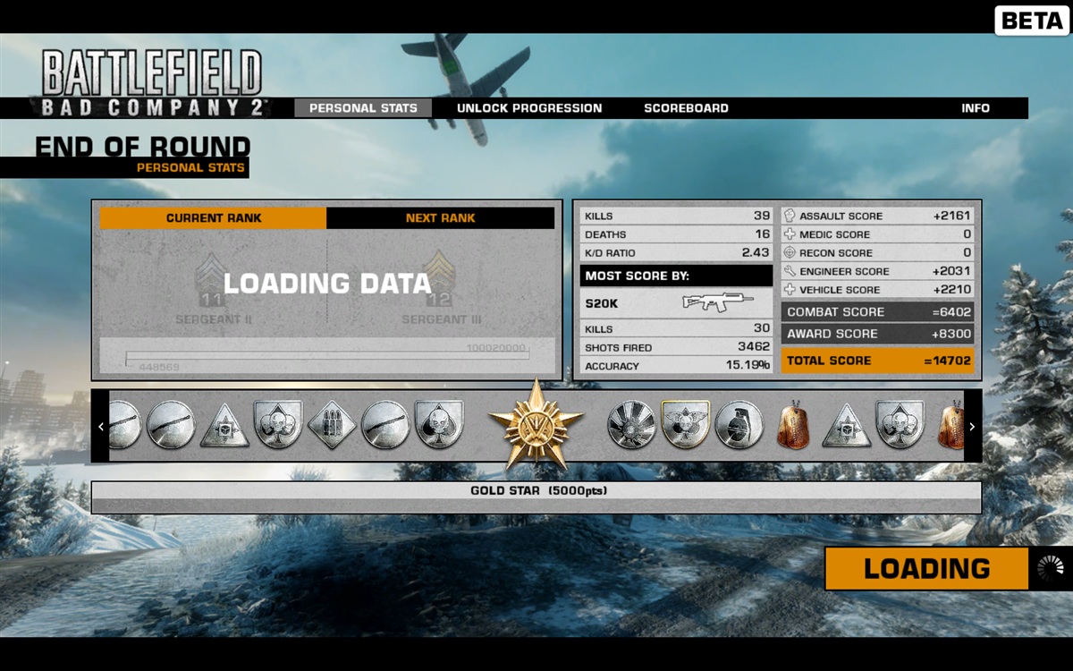1073x671 pixels.
Task: Select club skull pin next to bullets diamond
Action: [278, 425]
